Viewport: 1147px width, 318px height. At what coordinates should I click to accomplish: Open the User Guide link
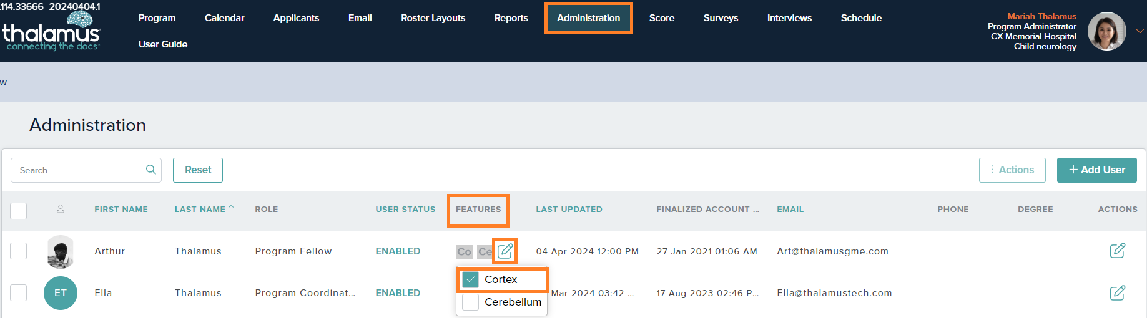[163, 44]
